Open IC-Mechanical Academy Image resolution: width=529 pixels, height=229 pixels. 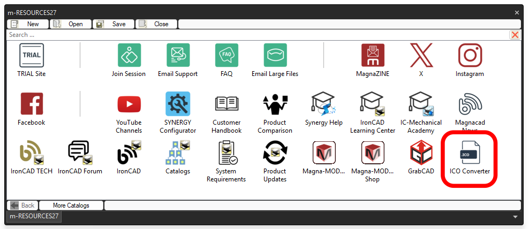pos(421,104)
